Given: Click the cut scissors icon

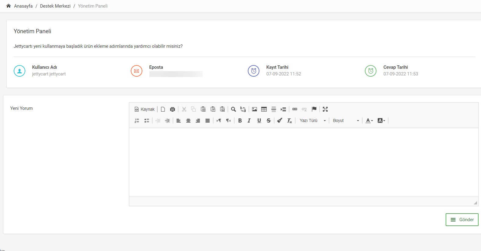Looking at the screenshot, I should [184, 109].
